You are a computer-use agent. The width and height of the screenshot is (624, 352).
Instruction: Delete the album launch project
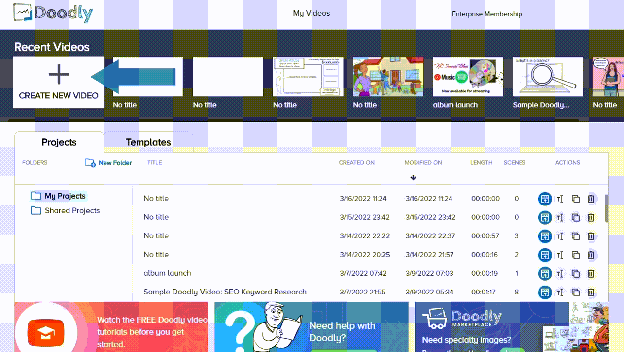(x=591, y=274)
